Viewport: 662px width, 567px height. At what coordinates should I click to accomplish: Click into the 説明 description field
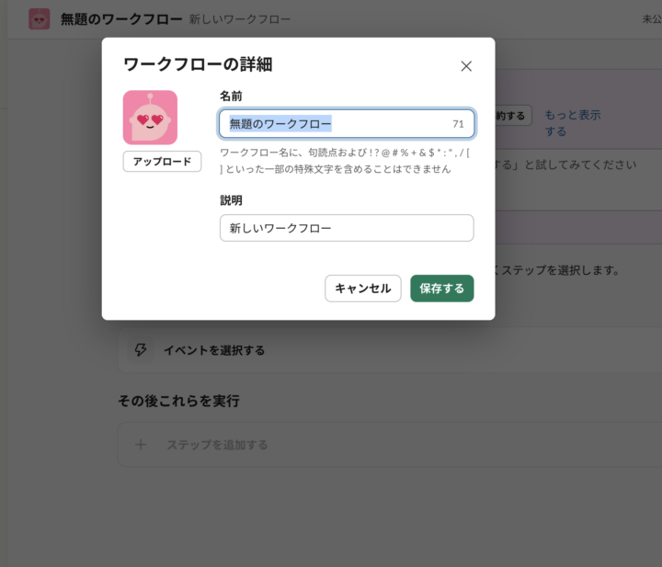347,228
